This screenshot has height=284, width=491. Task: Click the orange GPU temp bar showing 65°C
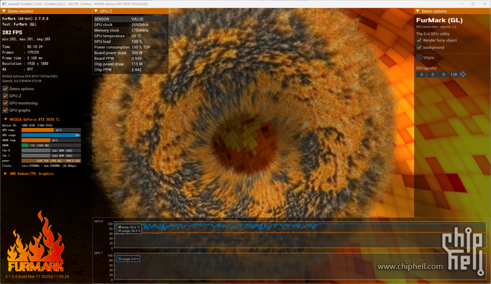[51, 130]
